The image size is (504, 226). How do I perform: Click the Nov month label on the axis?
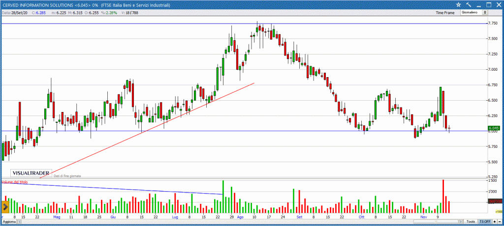(424, 217)
